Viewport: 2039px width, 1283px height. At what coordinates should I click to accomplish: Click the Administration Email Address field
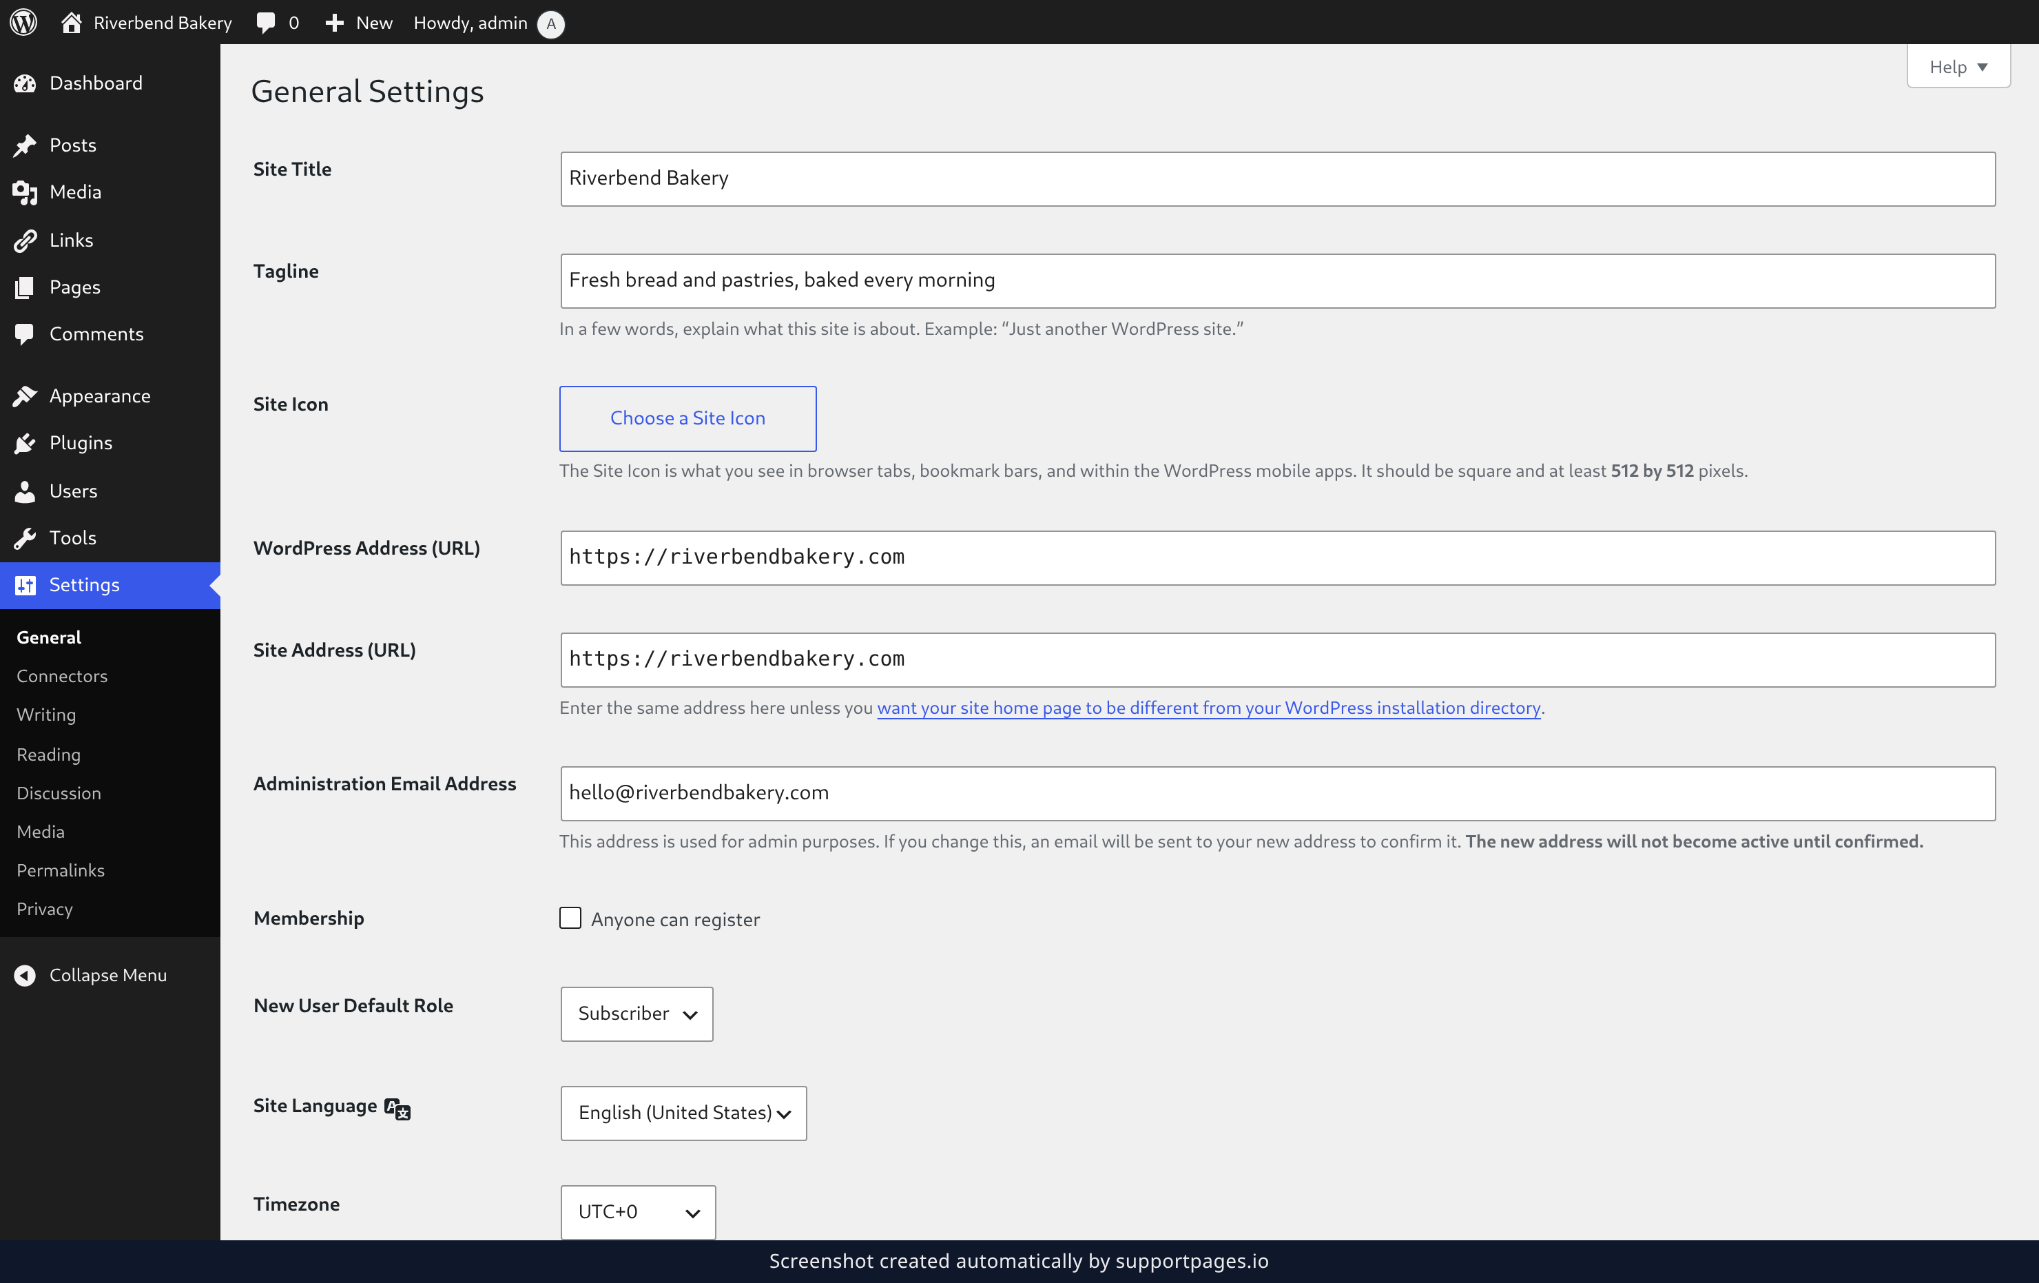click(x=1278, y=792)
